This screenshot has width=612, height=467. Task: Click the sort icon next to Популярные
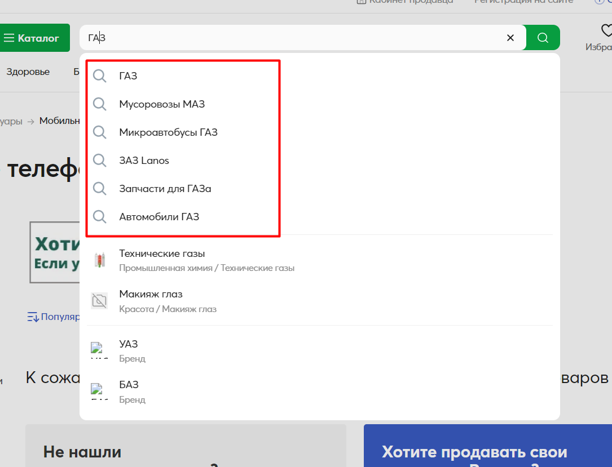pos(33,317)
